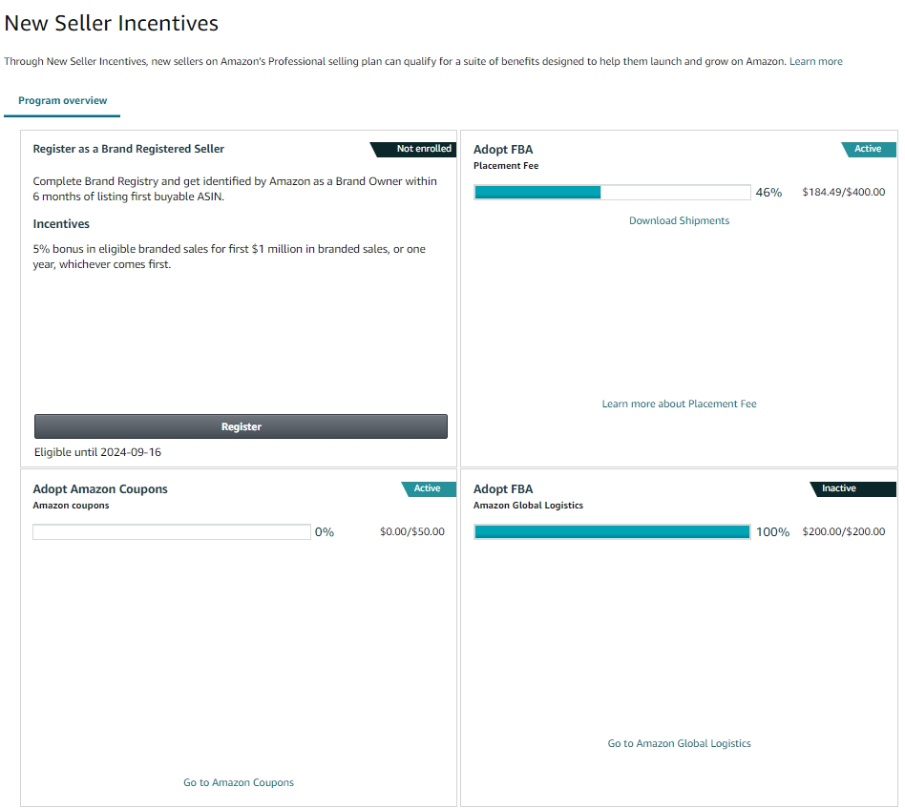Click the Amazon coupons 0% progress bar
This screenshot has height=808, width=905.
click(172, 531)
